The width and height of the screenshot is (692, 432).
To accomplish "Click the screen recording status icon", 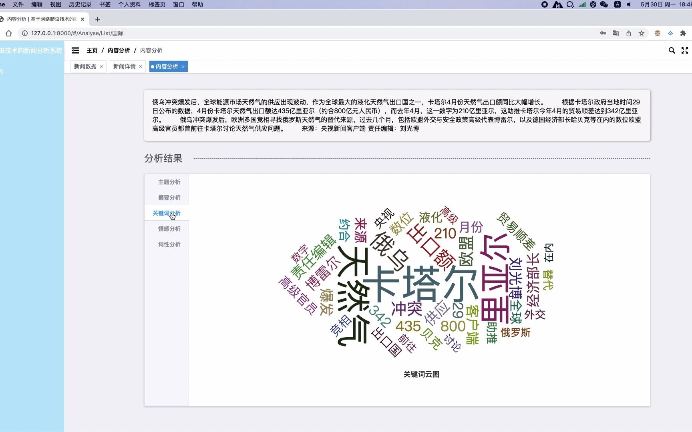I will [x=545, y=4].
